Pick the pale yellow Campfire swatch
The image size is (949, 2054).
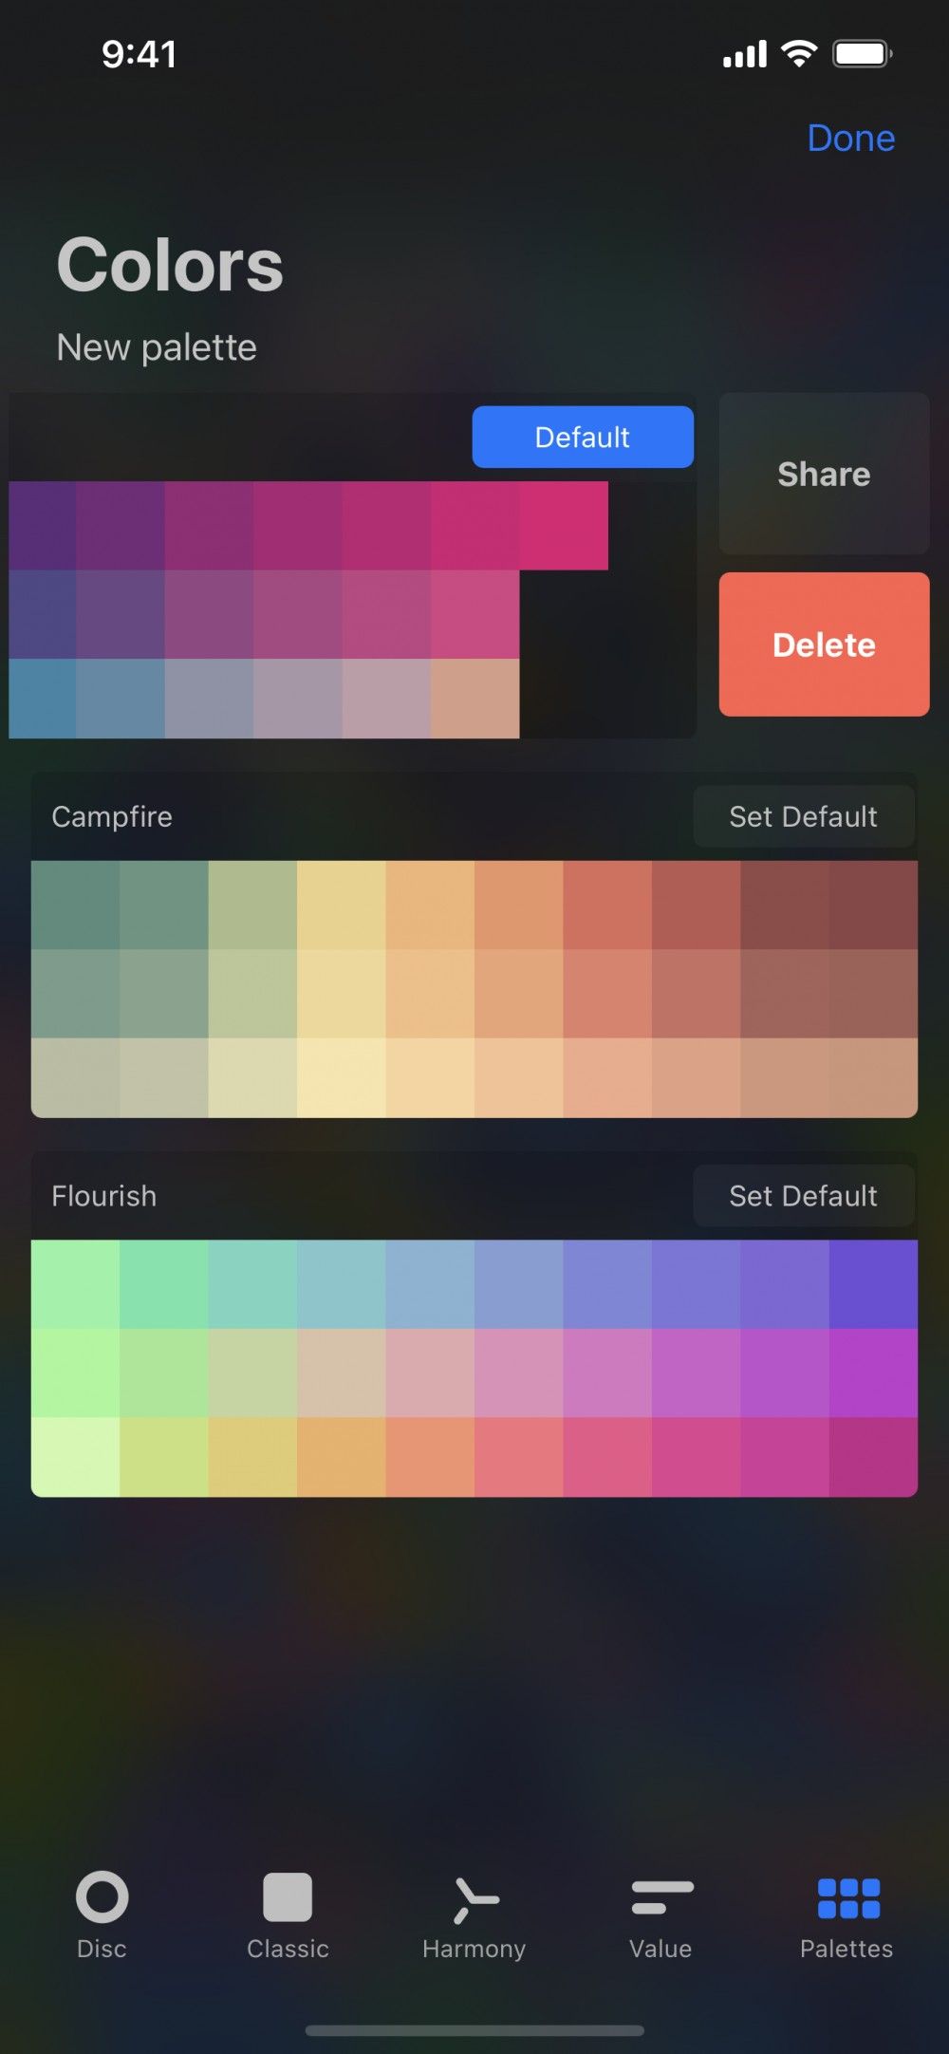coord(342,1077)
